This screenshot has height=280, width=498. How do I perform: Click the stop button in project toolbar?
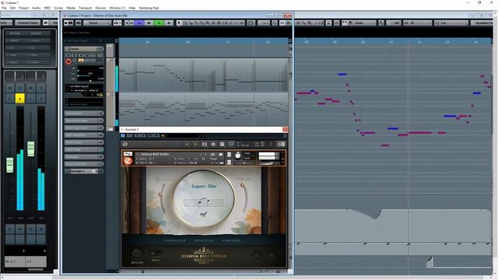pyautogui.click(x=149, y=23)
